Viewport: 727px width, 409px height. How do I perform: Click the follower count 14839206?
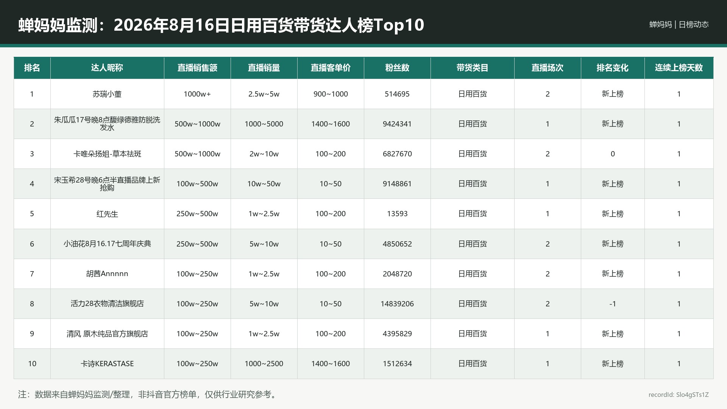click(x=397, y=304)
